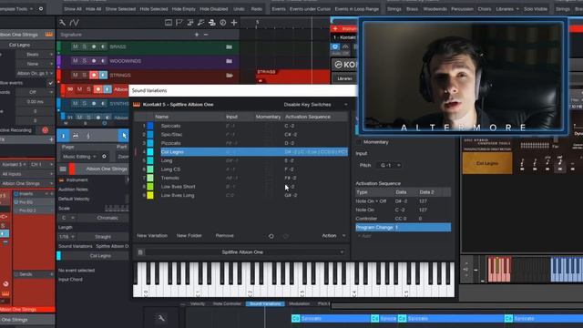Select the arrow tool in the editor toolbar
The height and width of the screenshot is (328, 583).
[x=124, y=136]
